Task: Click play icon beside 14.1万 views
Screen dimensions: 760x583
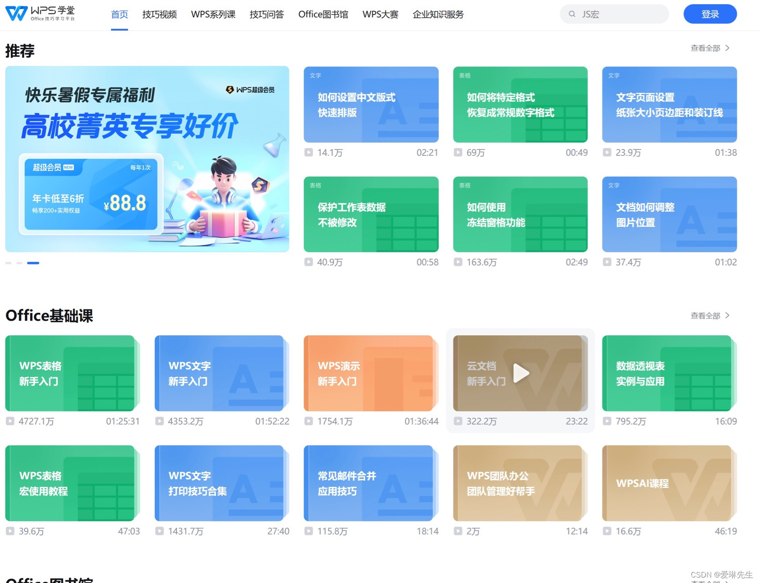Action: [309, 153]
